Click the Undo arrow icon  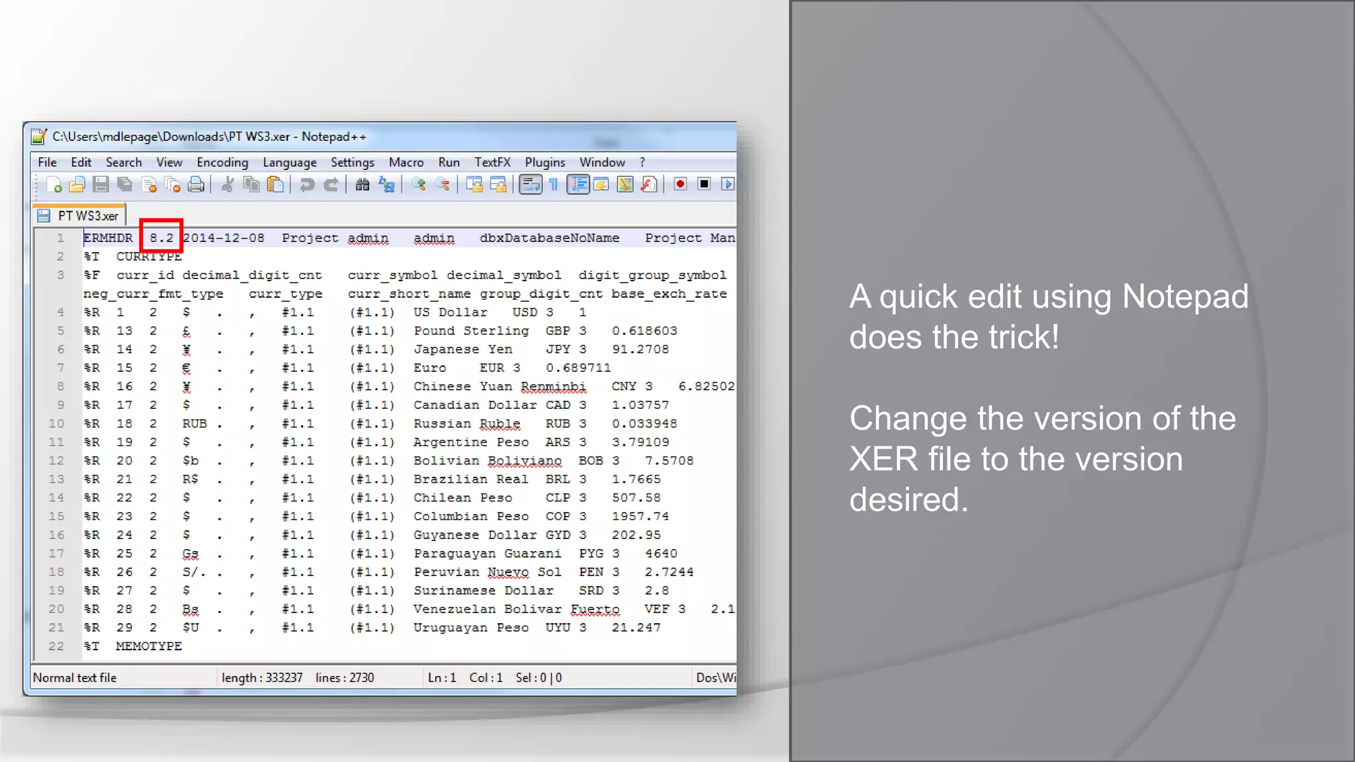(x=306, y=185)
